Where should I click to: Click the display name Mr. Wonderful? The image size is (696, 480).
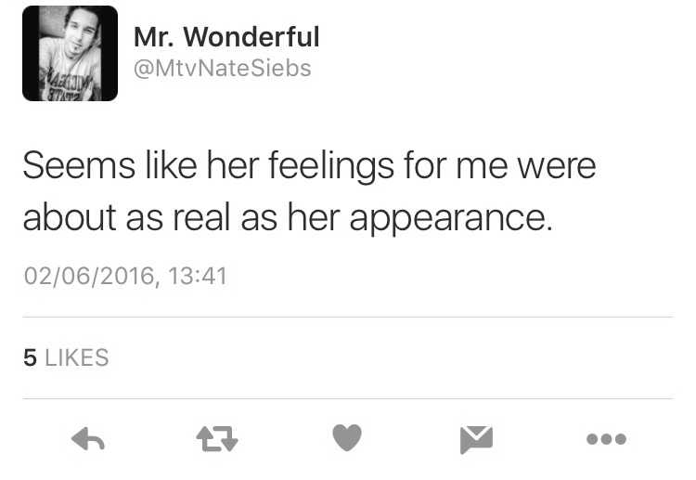click(x=226, y=36)
